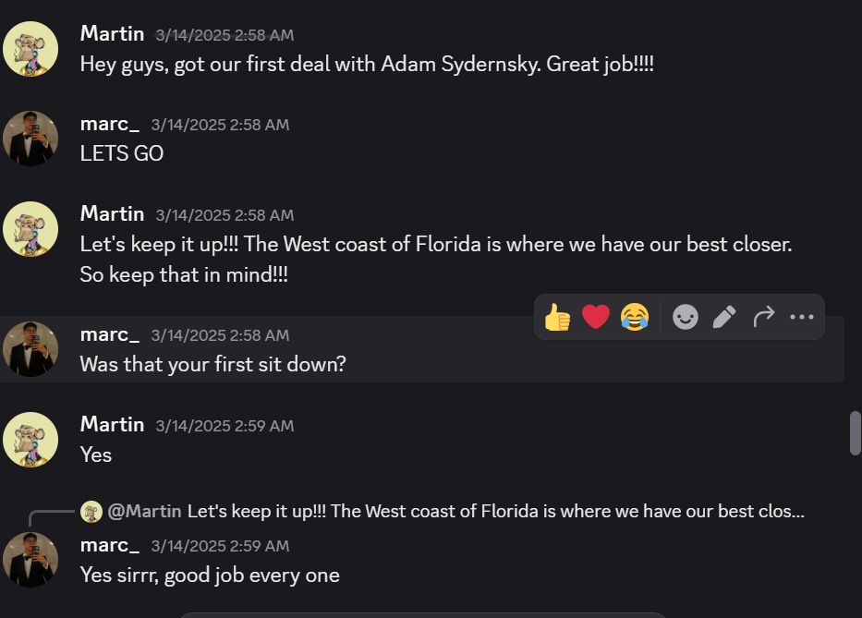This screenshot has height=618, width=862.
Task: Click marc_'s avatar beside "LETS GO"
Action: [30, 139]
